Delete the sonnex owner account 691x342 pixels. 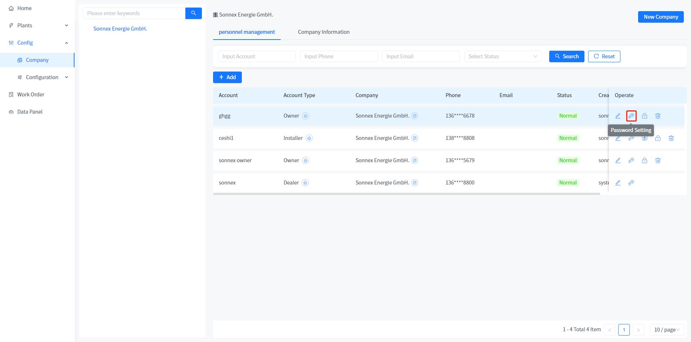tap(658, 160)
